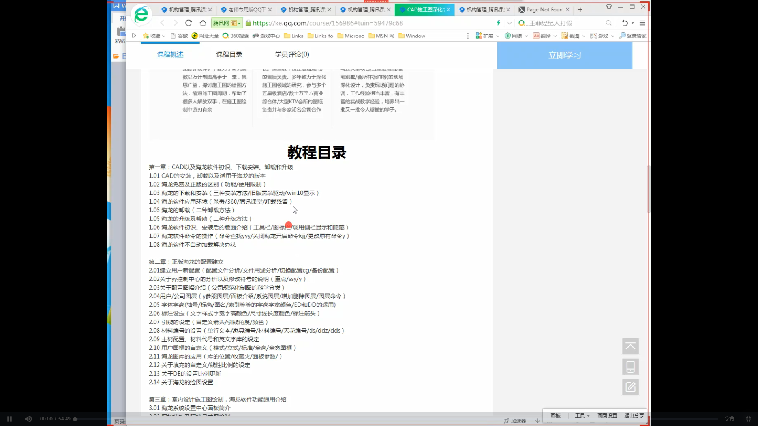The image size is (758, 426).
Task: Click the edit feedback icon on the right
Action: point(630,387)
